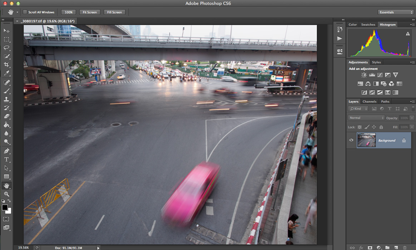
Task: Select the Lasso tool
Action: (6, 47)
